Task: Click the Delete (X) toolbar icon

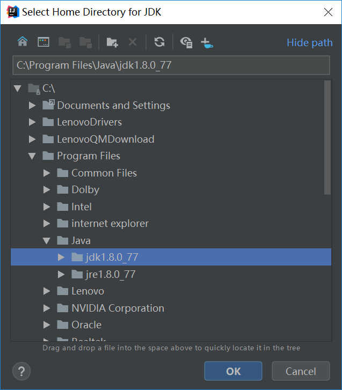Action: (x=133, y=42)
